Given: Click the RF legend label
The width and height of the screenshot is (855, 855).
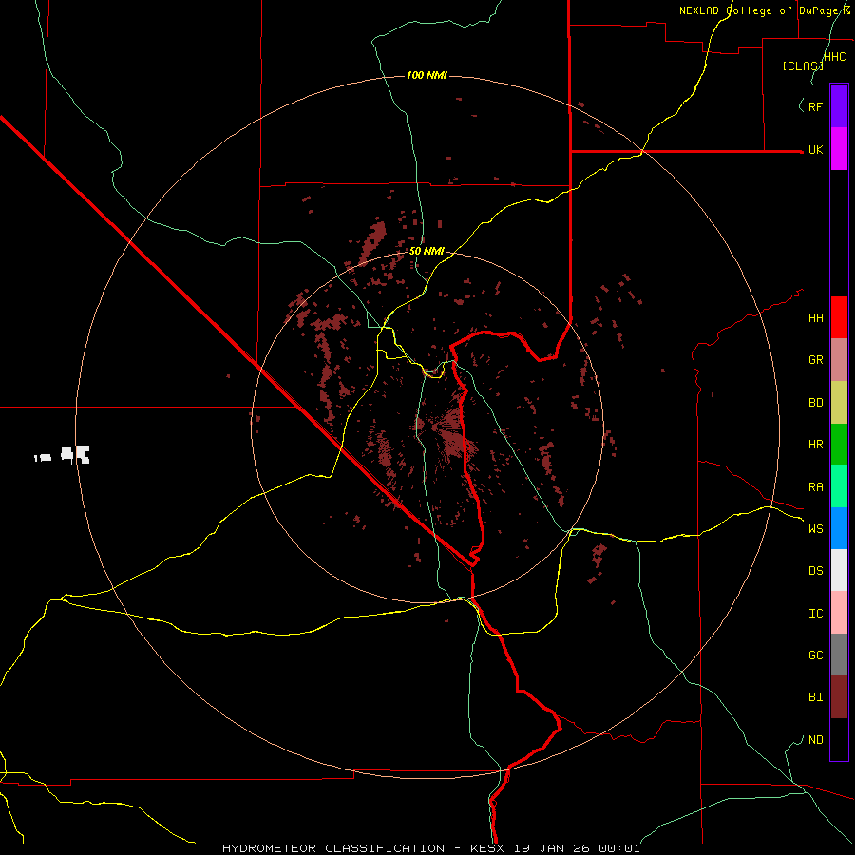Looking at the screenshot, I should pyautogui.click(x=815, y=106).
